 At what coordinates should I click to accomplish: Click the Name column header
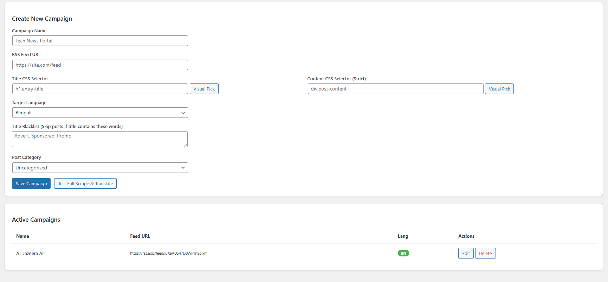coord(22,236)
